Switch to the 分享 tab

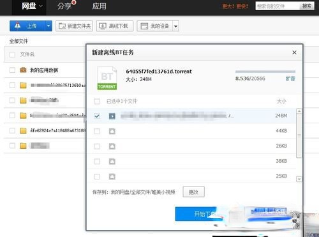click(x=64, y=6)
